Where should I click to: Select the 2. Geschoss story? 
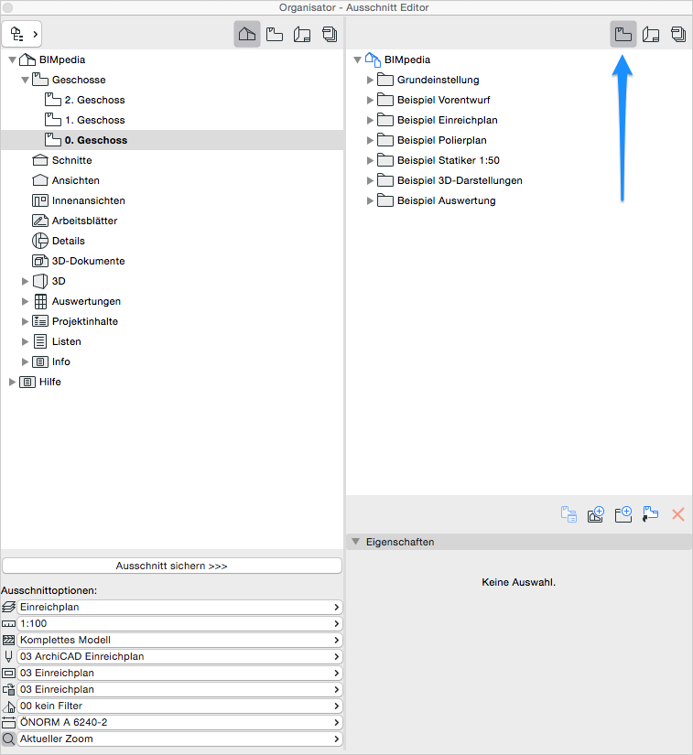click(93, 100)
